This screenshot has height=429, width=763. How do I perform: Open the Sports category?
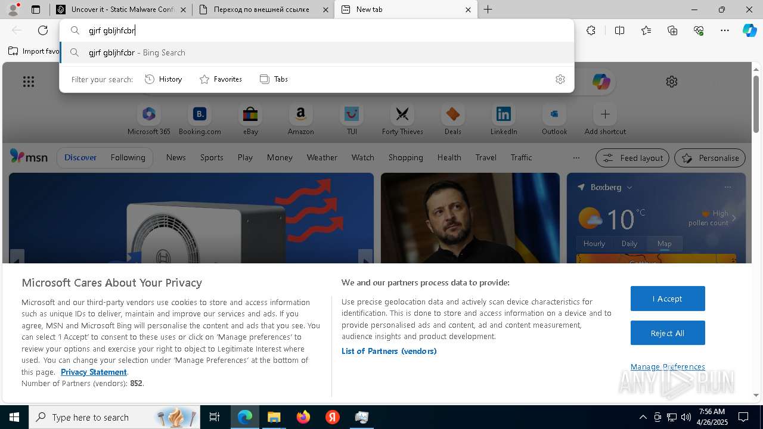[x=212, y=158]
